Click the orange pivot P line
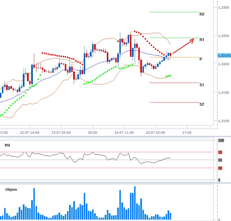Image resolution: width=231 pixels, height=221 pixels. (x=174, y=57)
